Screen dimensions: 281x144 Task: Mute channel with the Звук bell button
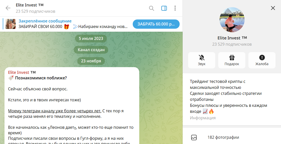coord(201,60)
